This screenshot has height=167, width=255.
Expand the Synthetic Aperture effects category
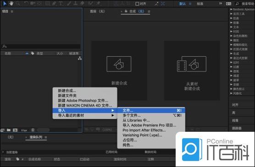(x=231, y=10)
